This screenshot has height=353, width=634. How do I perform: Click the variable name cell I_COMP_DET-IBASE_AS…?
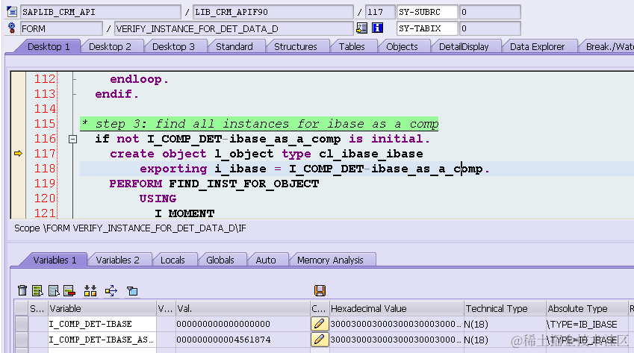pyautogui.click(x=102, y=340)
